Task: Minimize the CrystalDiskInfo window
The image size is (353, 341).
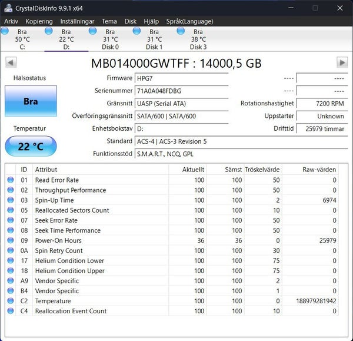Action: tap(291, 8)
